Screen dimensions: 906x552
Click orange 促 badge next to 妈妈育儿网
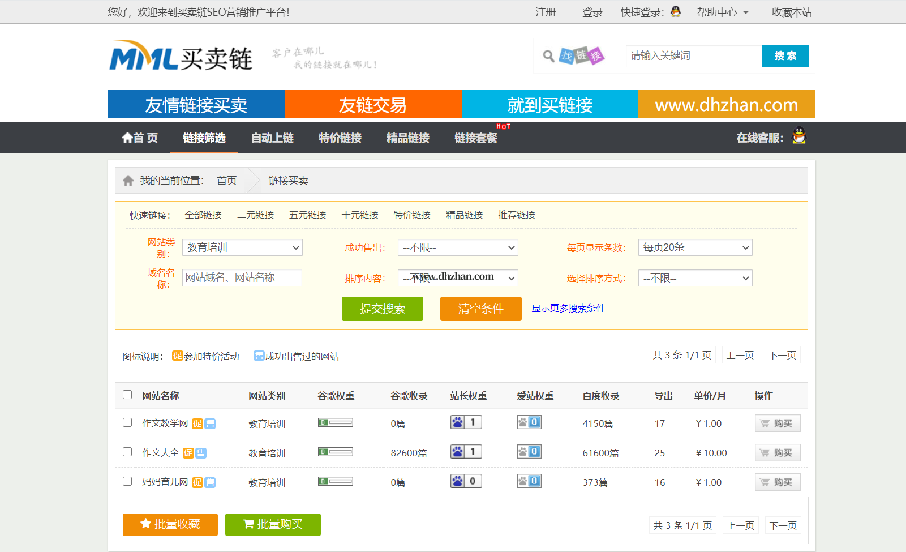click(x=197, y=482)
